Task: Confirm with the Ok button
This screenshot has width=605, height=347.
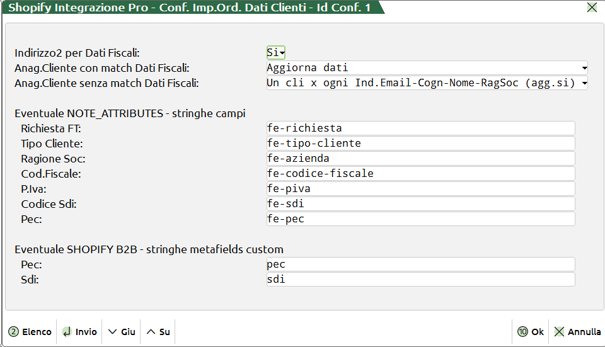Action: pyautogui.click(x=531, y=332)
